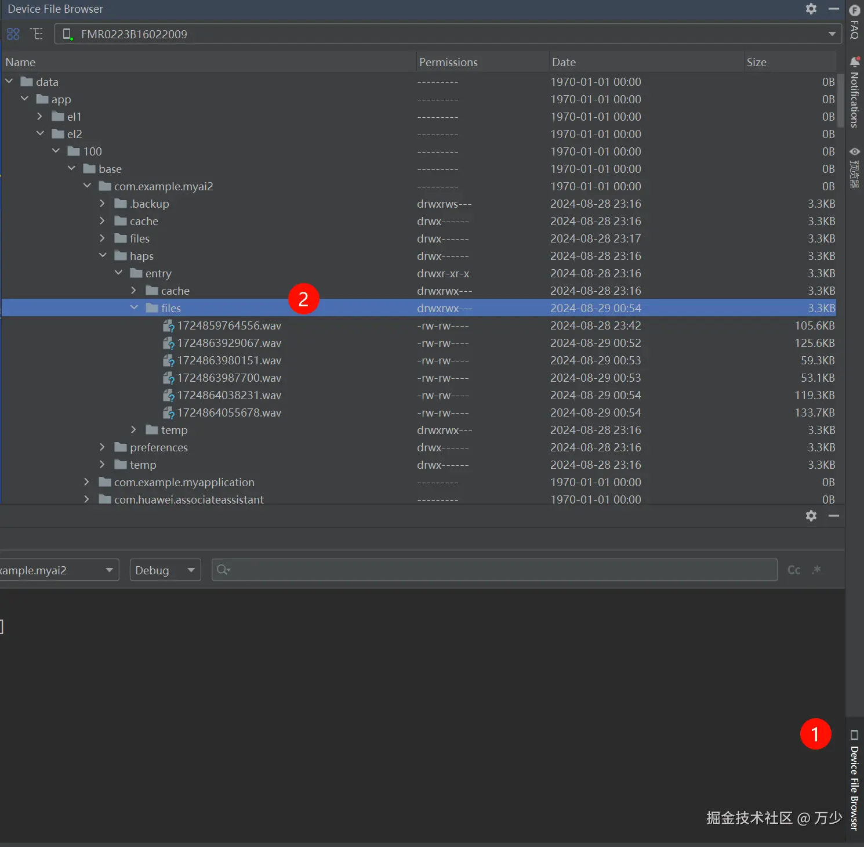Screen dimensions: 864x847
Task: Click the tree view icon beside device selector
Action: coord(37,34)
